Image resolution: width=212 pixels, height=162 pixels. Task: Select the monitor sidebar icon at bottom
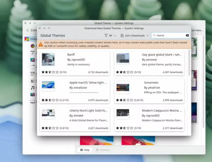coord(32,102)
